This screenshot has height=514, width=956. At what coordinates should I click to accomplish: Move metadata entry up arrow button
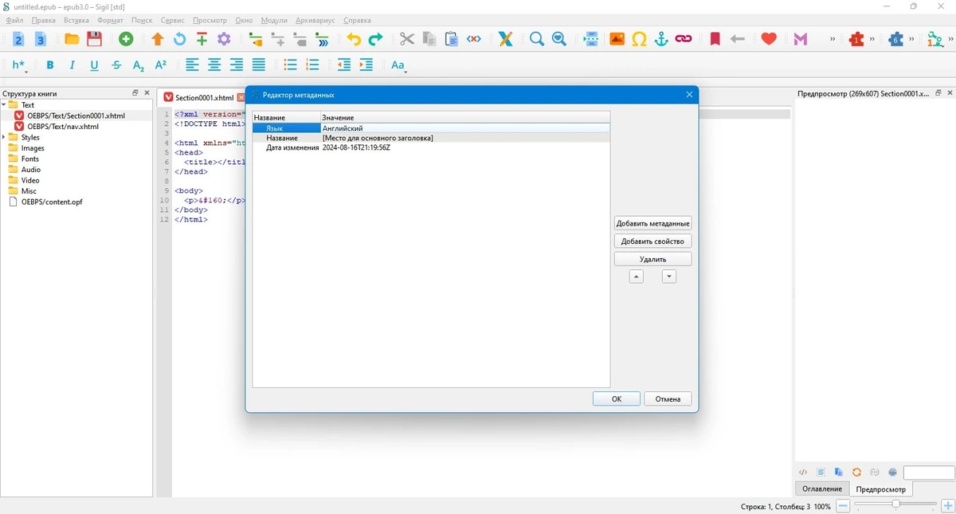(x=636, y=277)
